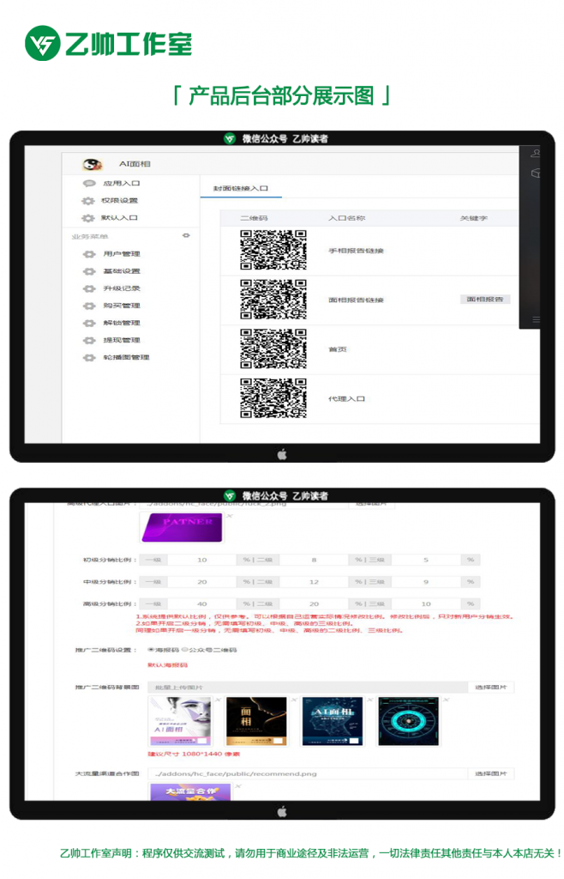Remove the blue AI面相 poster with × icon
564x879 pixels.
coord(369,700)
